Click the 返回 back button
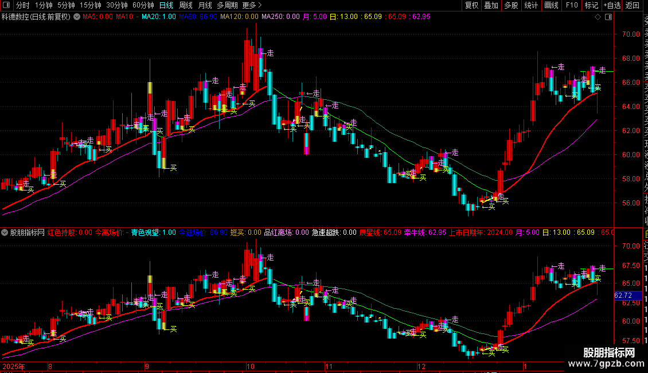Screen dimensions: 648x373 pyautogui.click(x=633, y=5)
